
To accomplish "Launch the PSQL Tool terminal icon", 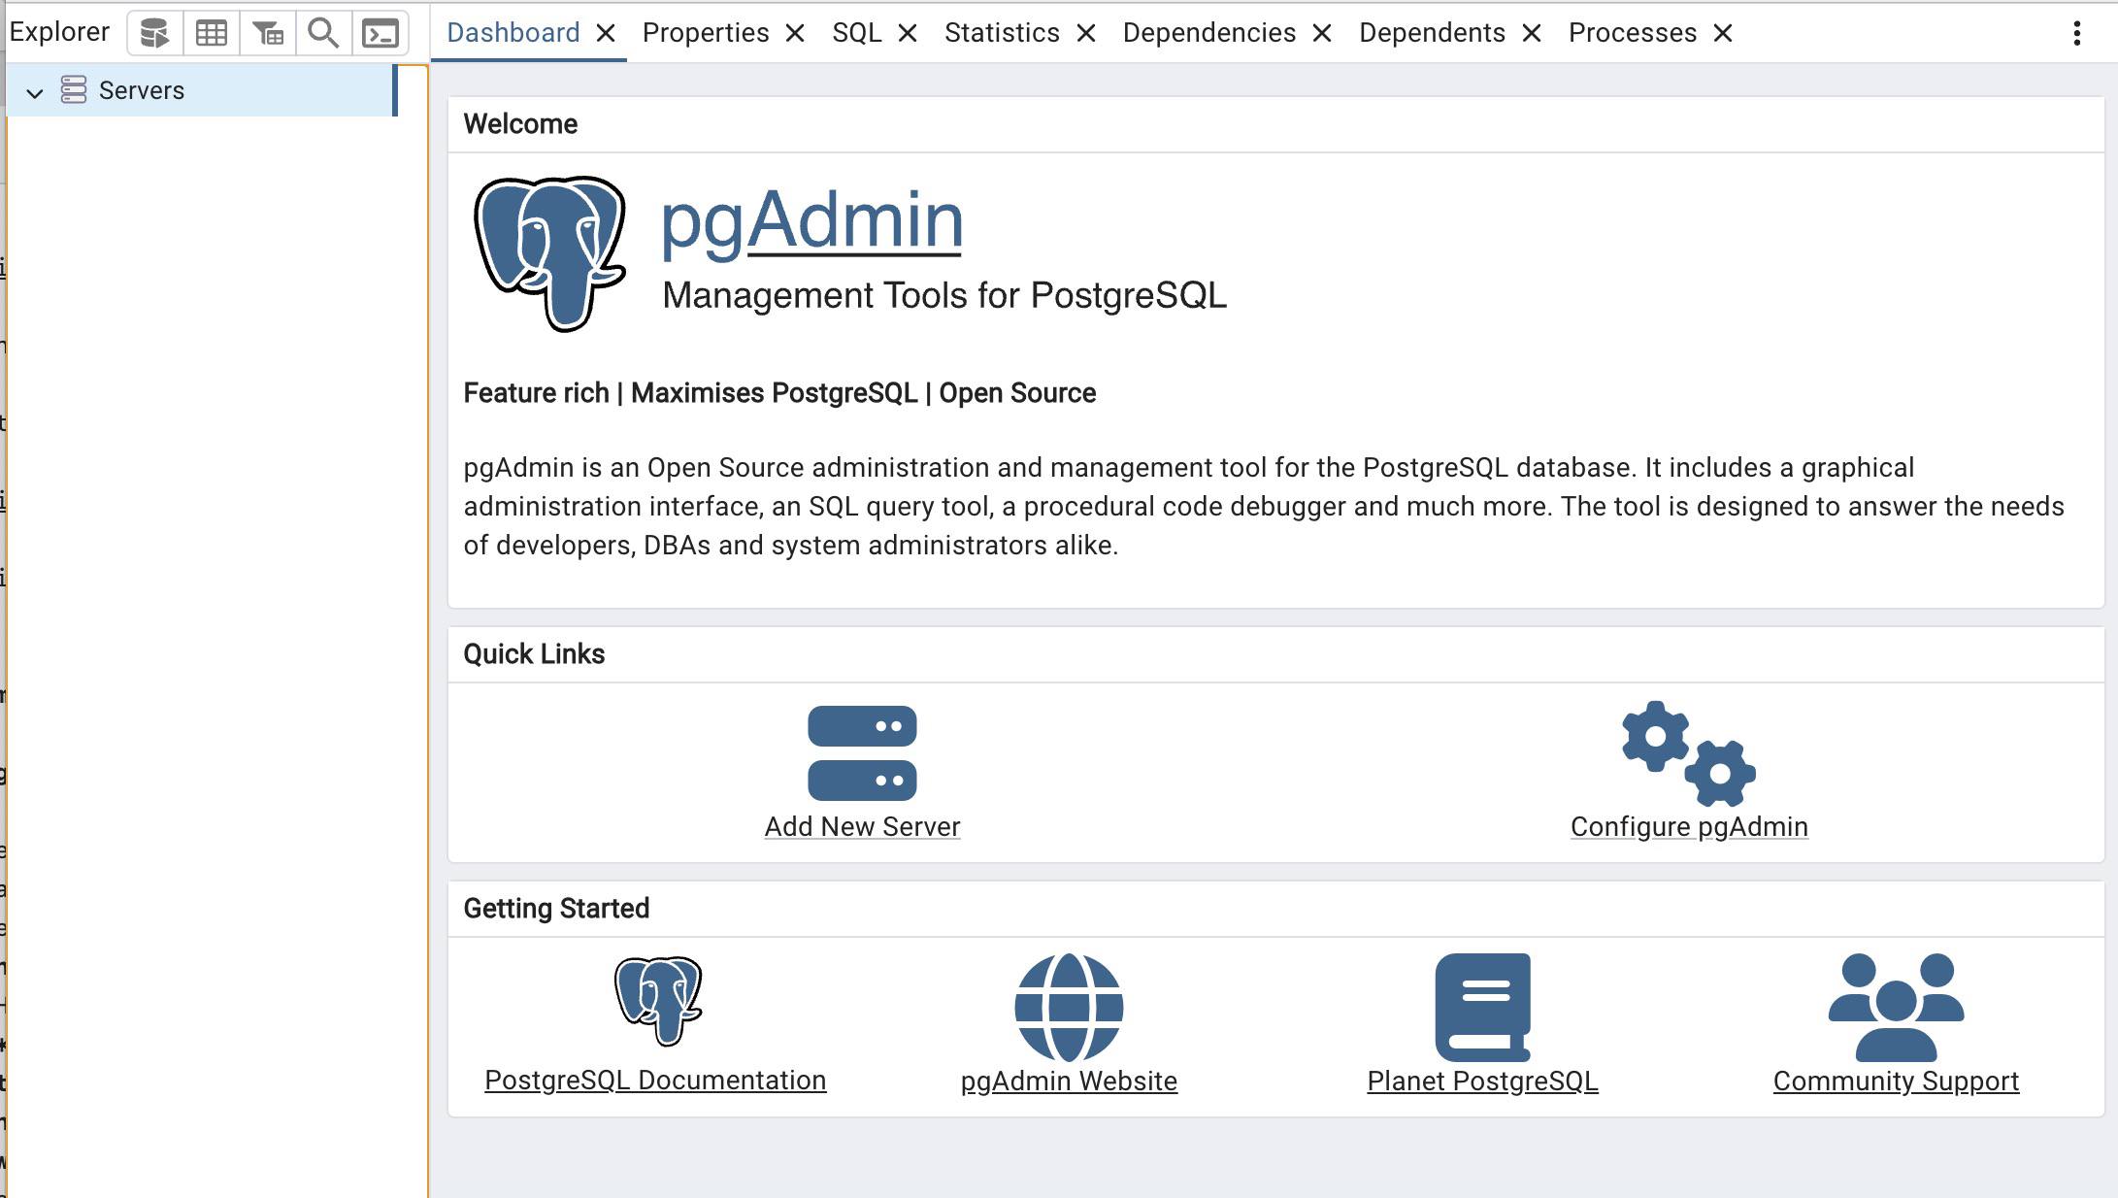I will point(381,31).
